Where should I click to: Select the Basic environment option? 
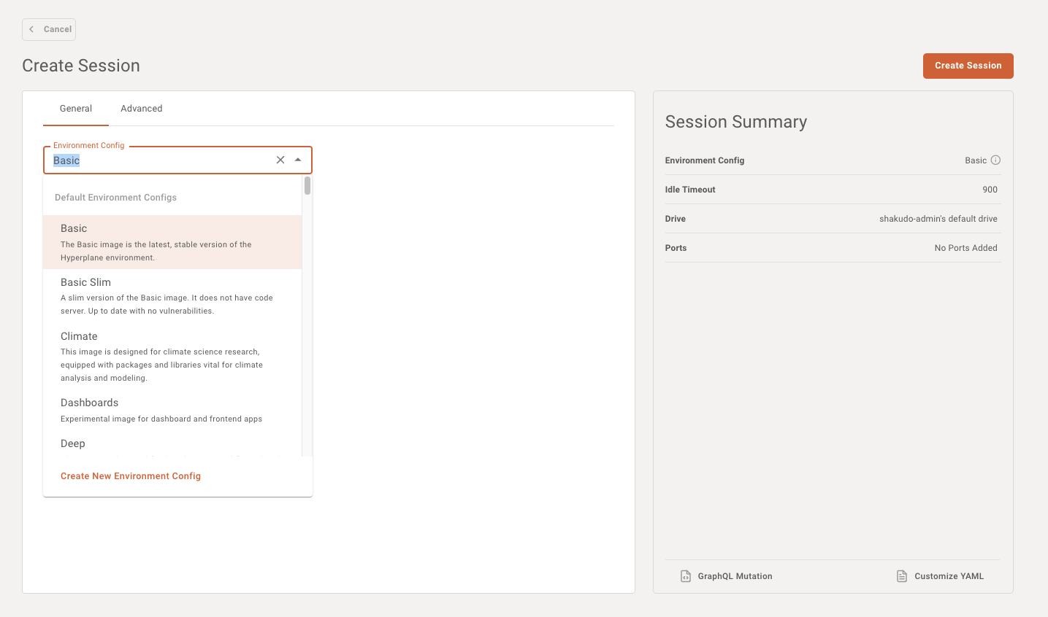172,242
